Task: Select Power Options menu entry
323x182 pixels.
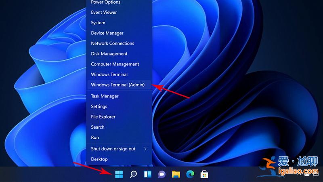Action: click(x=119, y=2)
